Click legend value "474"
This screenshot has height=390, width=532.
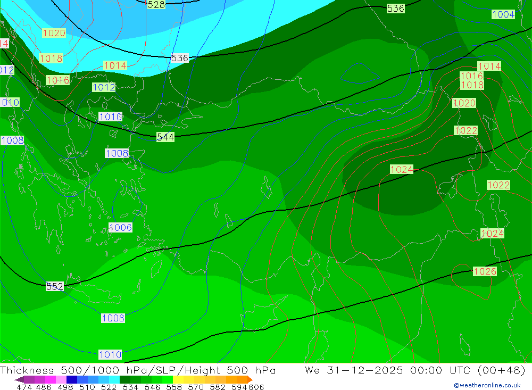click(x=24, y=387)
